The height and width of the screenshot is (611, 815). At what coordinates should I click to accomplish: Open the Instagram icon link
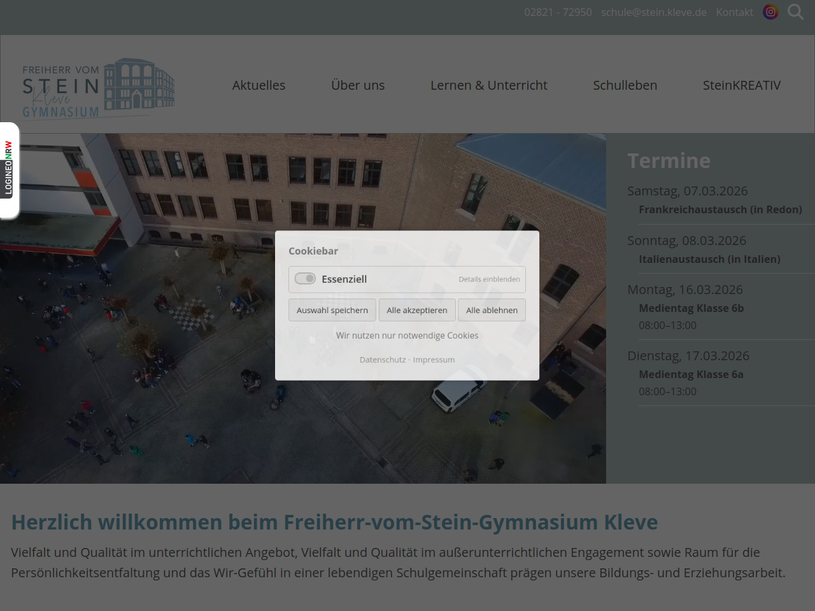770,12
